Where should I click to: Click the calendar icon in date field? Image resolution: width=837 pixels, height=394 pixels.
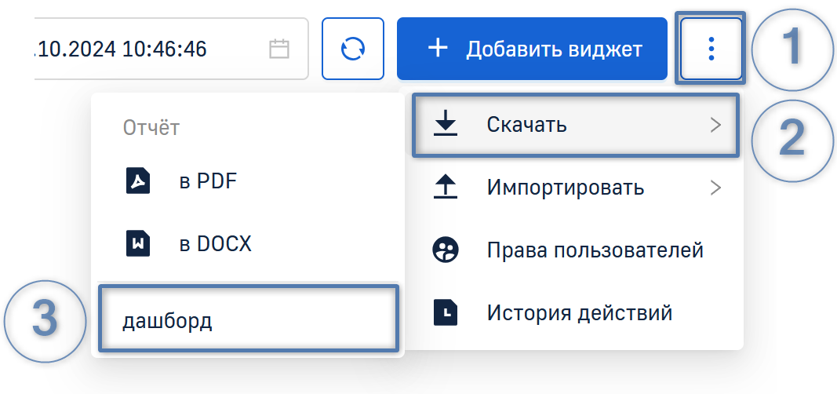(x=279, y=49)
